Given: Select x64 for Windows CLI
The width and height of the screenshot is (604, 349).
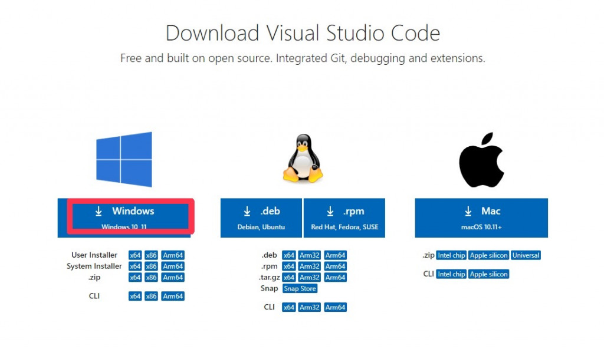Looking at the screenshot, I should click(x=135, y=296).
